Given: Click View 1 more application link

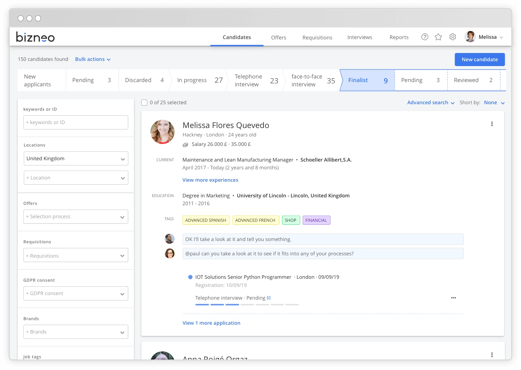Looking at the screenshot, I should tap(211, 323).
